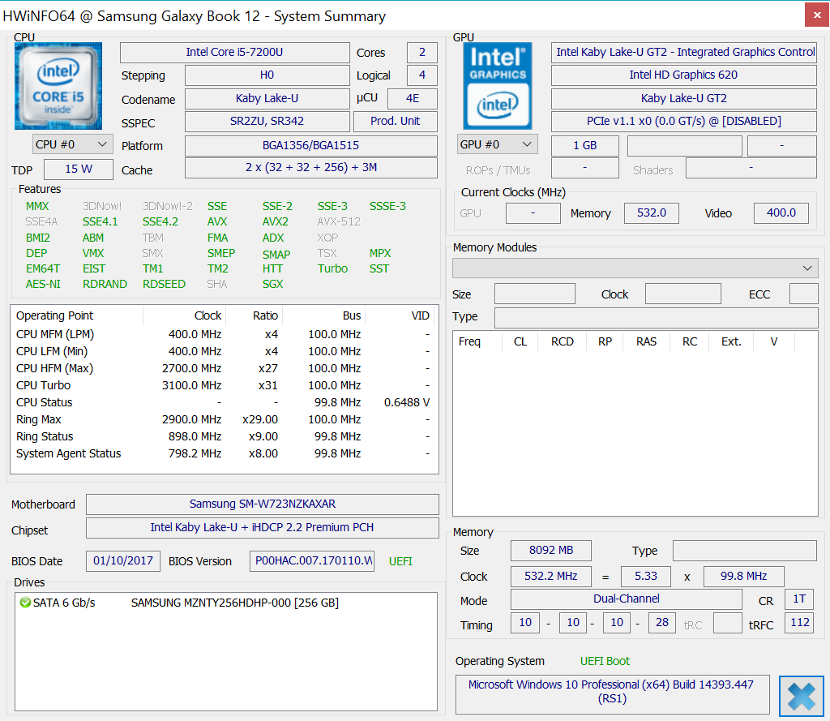Click the Dual-Channel memory mode field

coord(626,599)
